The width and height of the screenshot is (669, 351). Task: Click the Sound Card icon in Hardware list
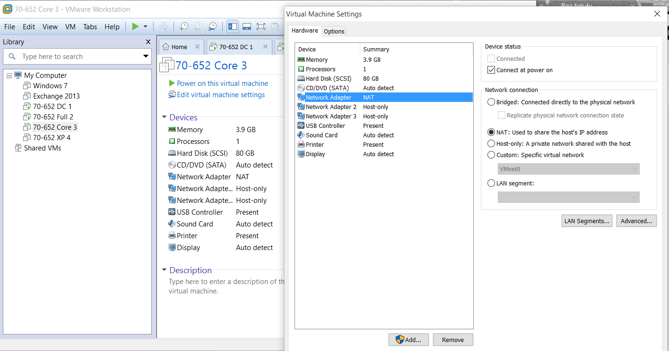(x=301, y=135)
